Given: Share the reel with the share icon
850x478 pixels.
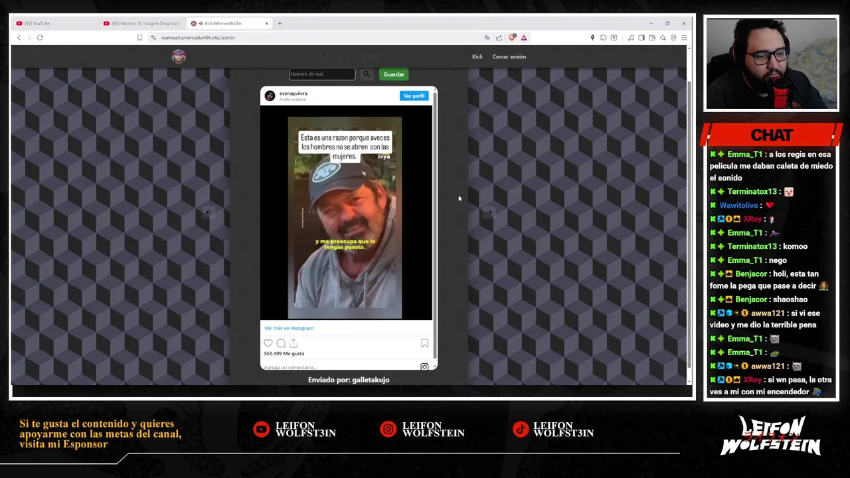Looking at the screenshot, I should [x=294, y=343].
